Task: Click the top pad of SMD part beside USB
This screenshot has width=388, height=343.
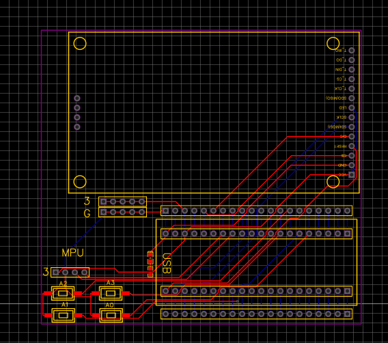Action: click(x=150, y=254)
